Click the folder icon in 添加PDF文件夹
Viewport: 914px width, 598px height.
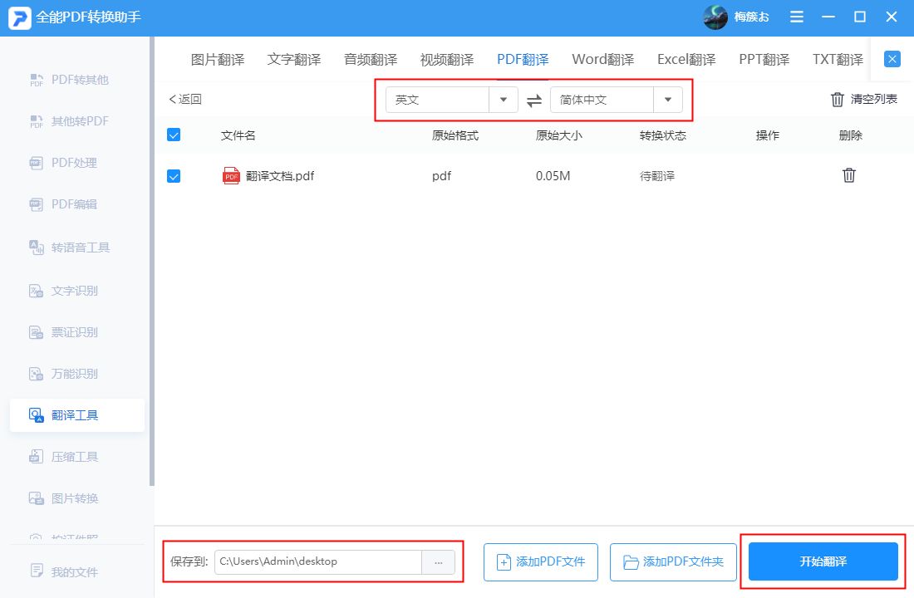click(631, 561)
